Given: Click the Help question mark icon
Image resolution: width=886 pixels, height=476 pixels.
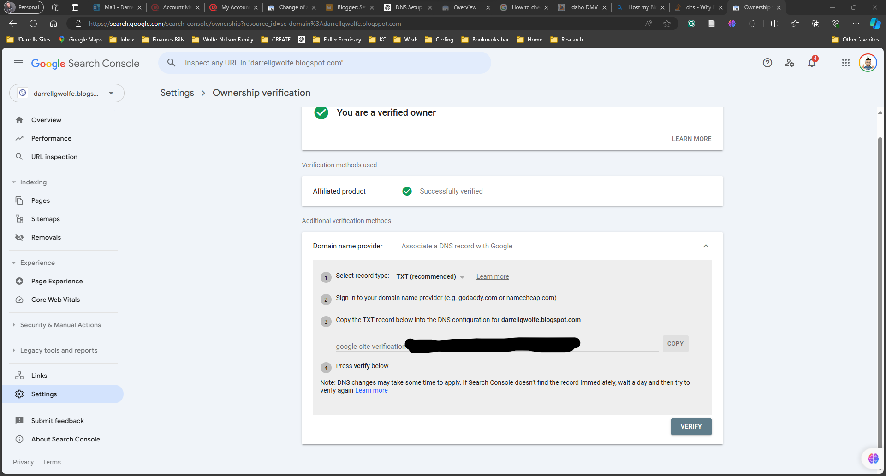Looking at the screenshot, I should (767, 63).
